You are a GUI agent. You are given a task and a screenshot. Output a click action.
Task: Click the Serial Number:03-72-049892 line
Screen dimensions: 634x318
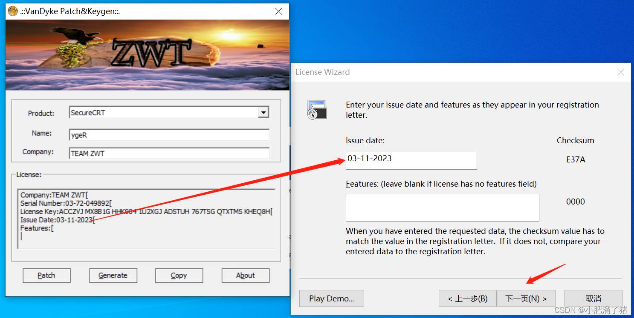[66, 203]
